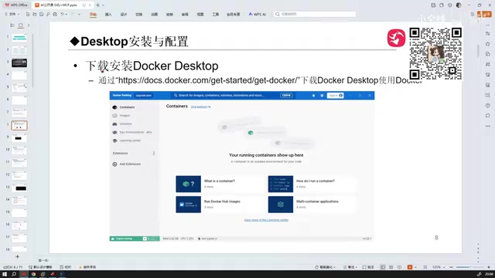Switch to outline view icon in slide panel
Viewport: 495px width, 278px height.
(x=12, y=25)
